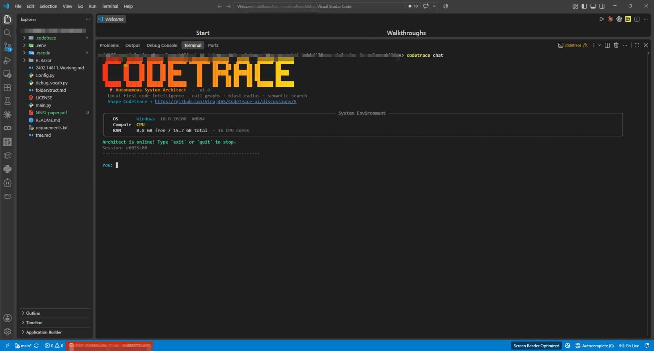Add a new terminal with plus icon
The width and height of the screenshot is (654, 351).
click(x=594, y=45)
